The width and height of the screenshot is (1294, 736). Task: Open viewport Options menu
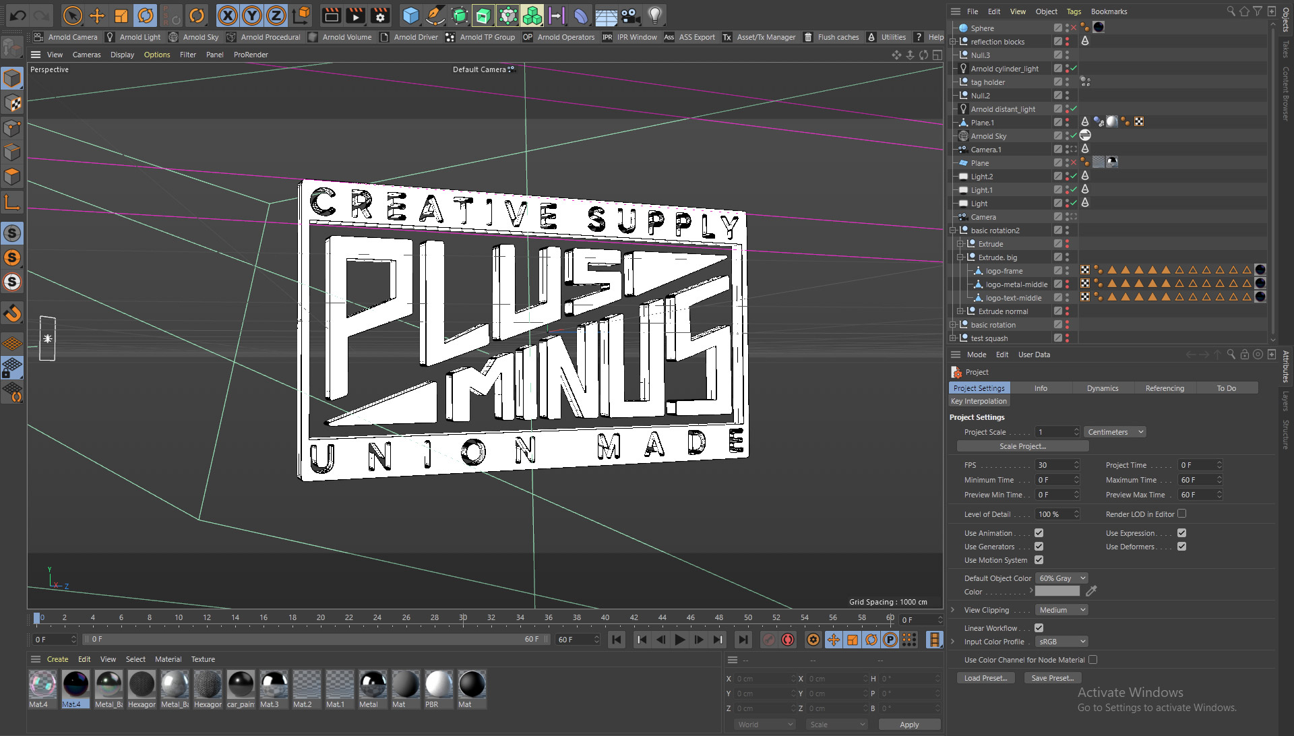tap(157, 55)
